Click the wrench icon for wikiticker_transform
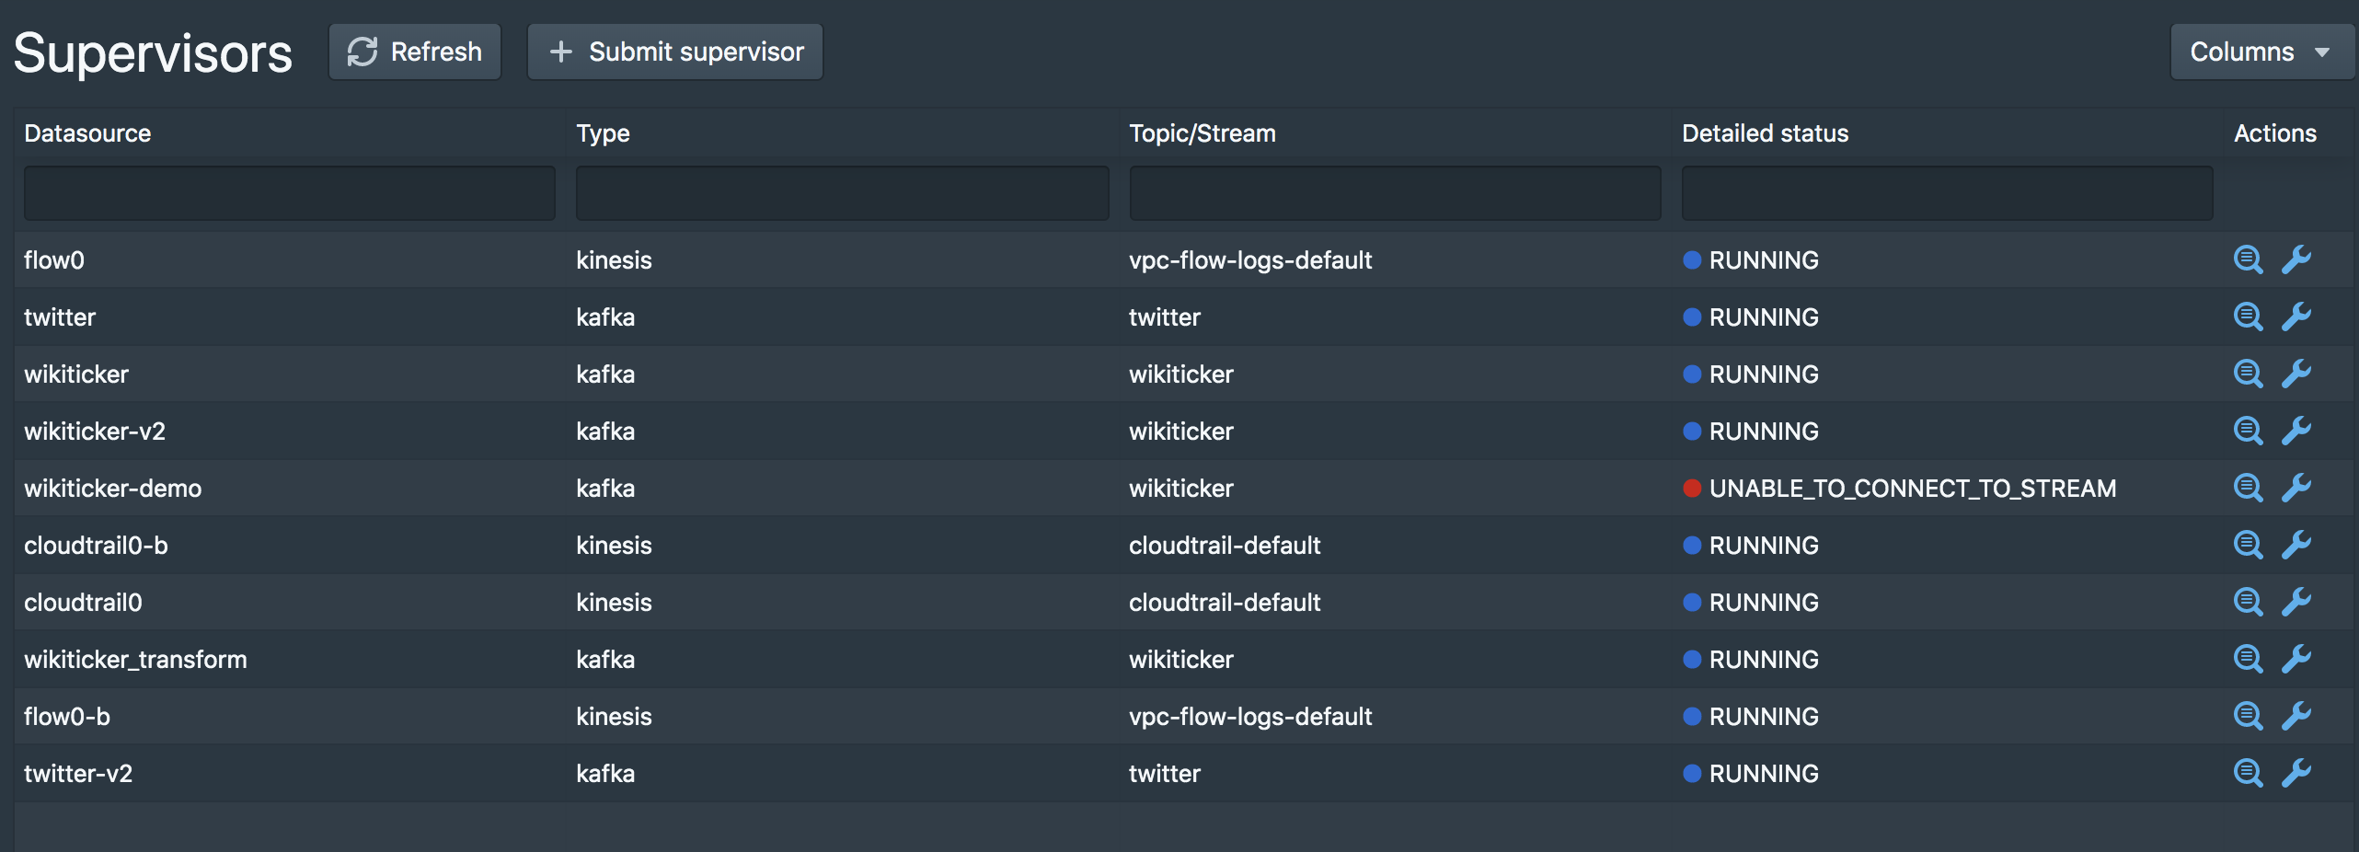 pyautogui.click(x=2296, y=660)
